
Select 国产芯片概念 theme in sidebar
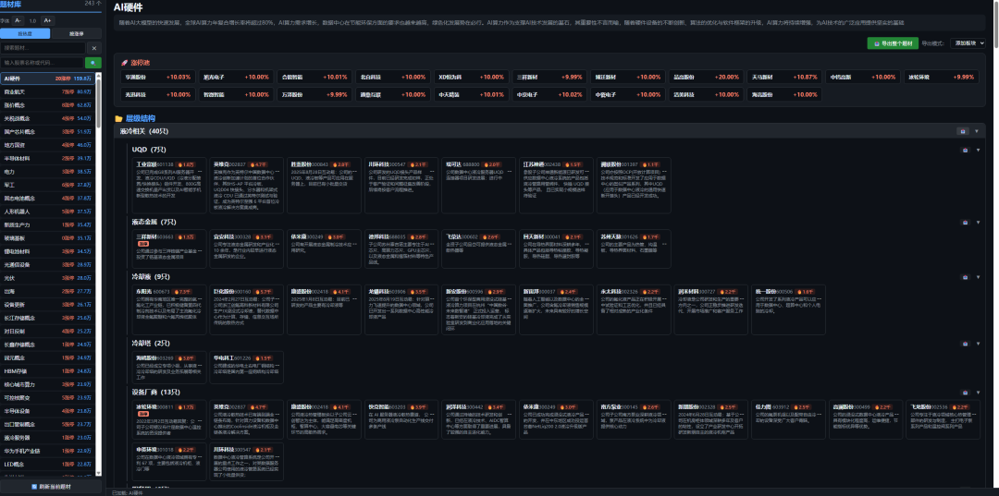pyautogui.click(x=48, y=132)
